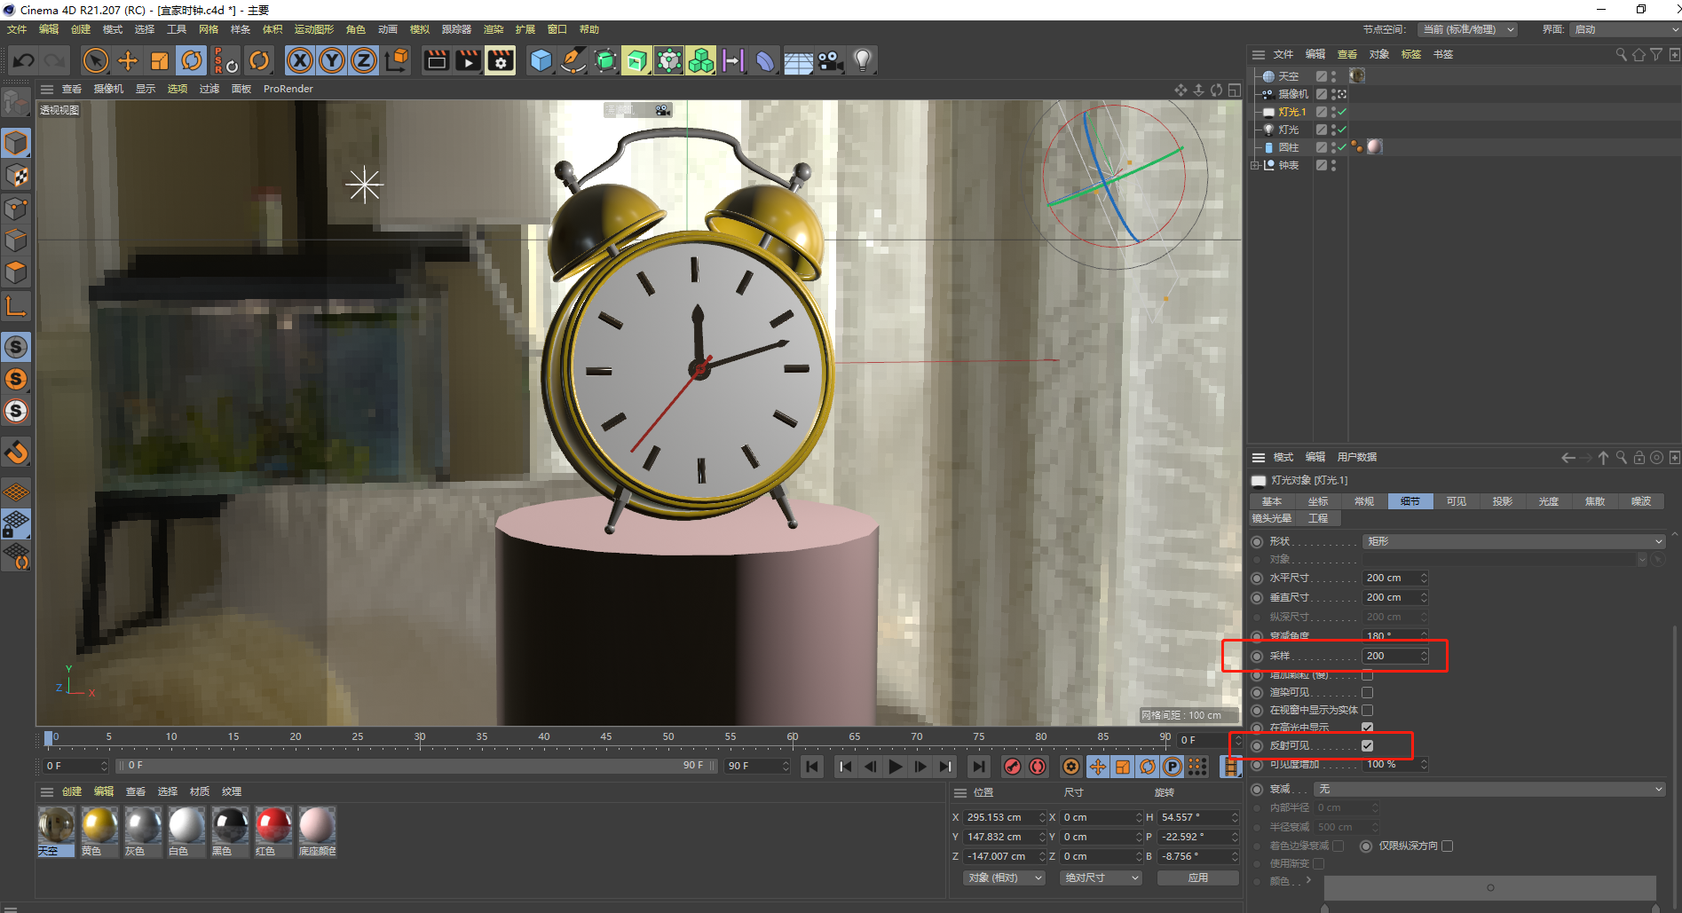Open the 渲染 menu in menu bar
The height and width of the screenshot is (913, 1682).
(x=493, y=29)
